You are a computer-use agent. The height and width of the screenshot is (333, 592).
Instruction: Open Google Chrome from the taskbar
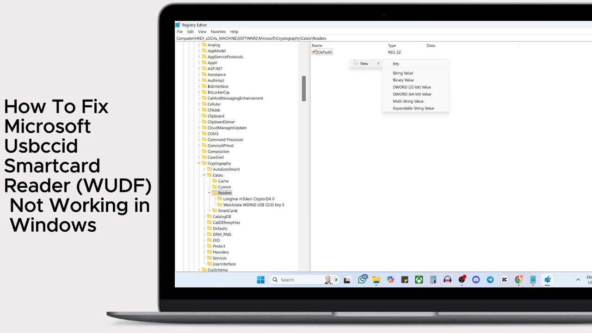click(x=519, y=280)
